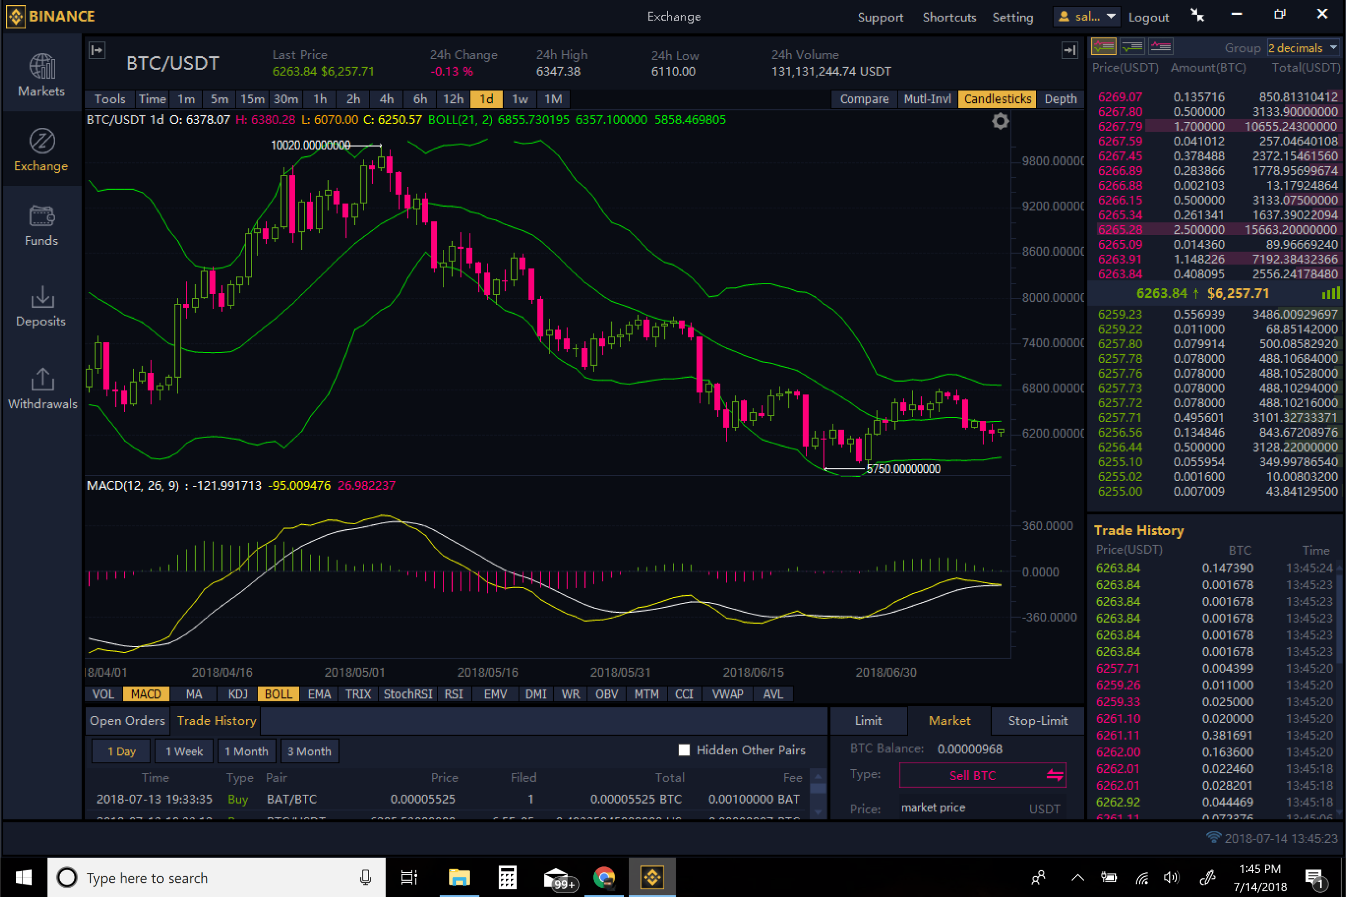Toggle the VOL indicator on
This screenshot has width=1346, height=897.
[x=103, y=694]
